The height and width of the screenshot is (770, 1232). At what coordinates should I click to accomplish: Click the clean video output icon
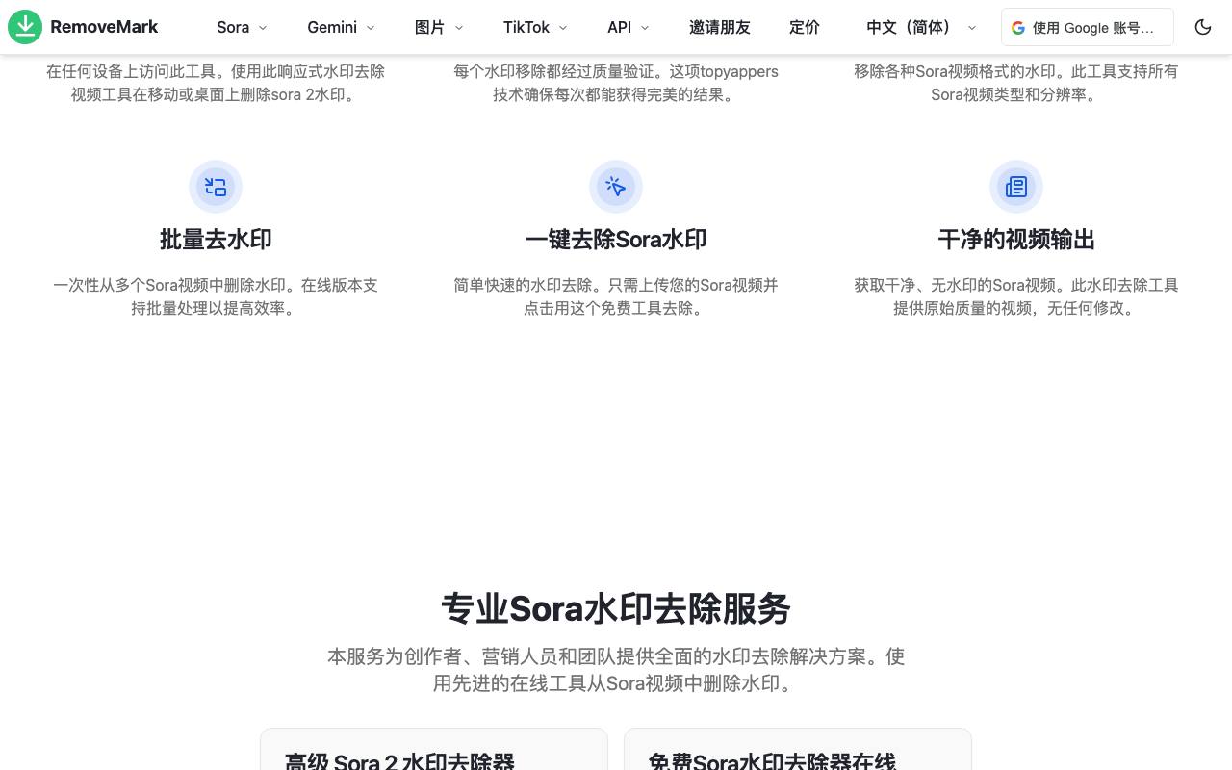(1016, 187)
